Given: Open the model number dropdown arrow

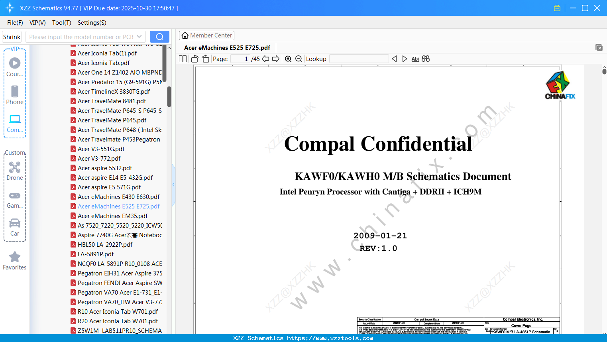Looking at the screenshot, I should pos(139,37).
